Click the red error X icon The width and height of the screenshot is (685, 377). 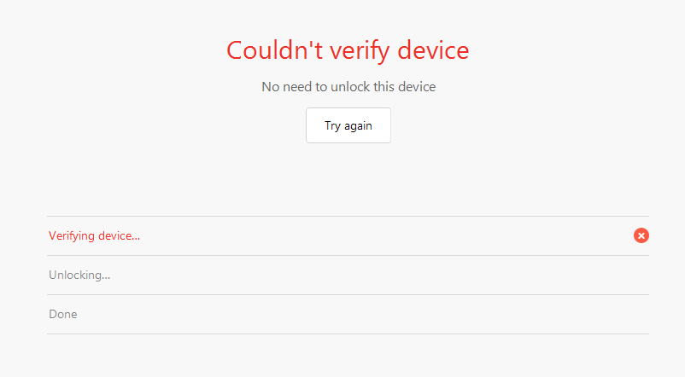tap(641, 235)
